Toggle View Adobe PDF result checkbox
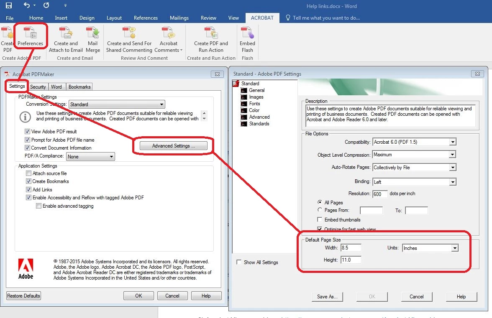The width and height of the screenshot is (492, 318). point(27,131)
